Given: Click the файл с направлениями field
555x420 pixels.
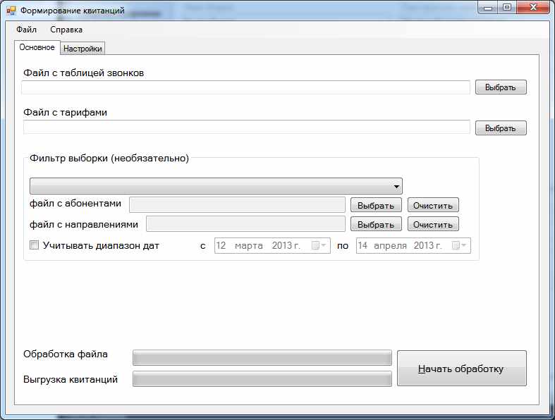Looking at the screenshot, I should (245, 224).
